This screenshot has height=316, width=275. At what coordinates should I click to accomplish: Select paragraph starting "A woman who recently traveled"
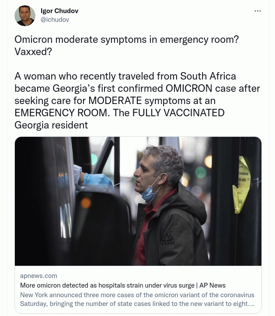coord(137,101)
